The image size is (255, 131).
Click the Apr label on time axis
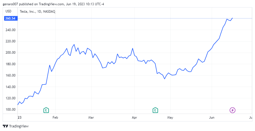coord(135,118)
